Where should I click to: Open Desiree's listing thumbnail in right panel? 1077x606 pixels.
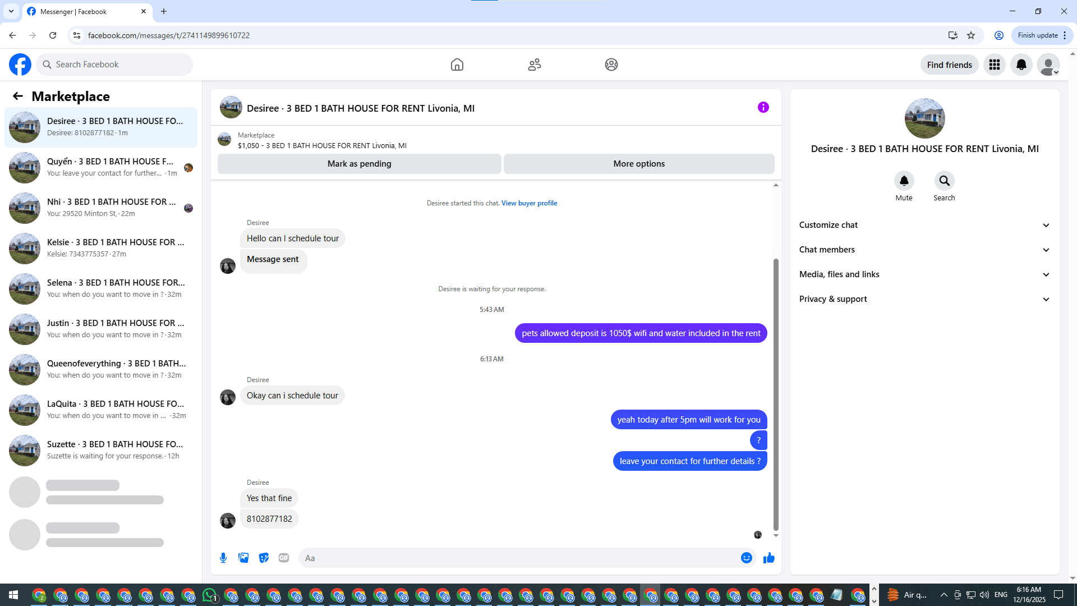point(924,118)
